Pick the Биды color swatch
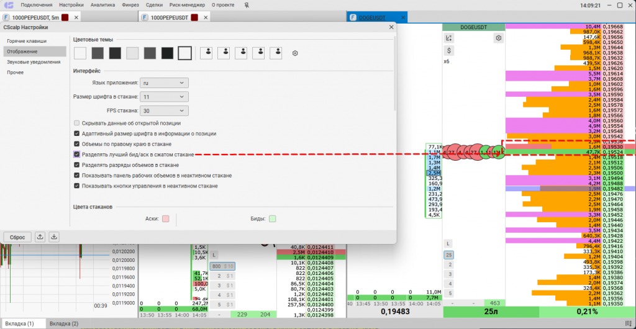Screen dimensions: 636x329 click(x=273, y=219)
